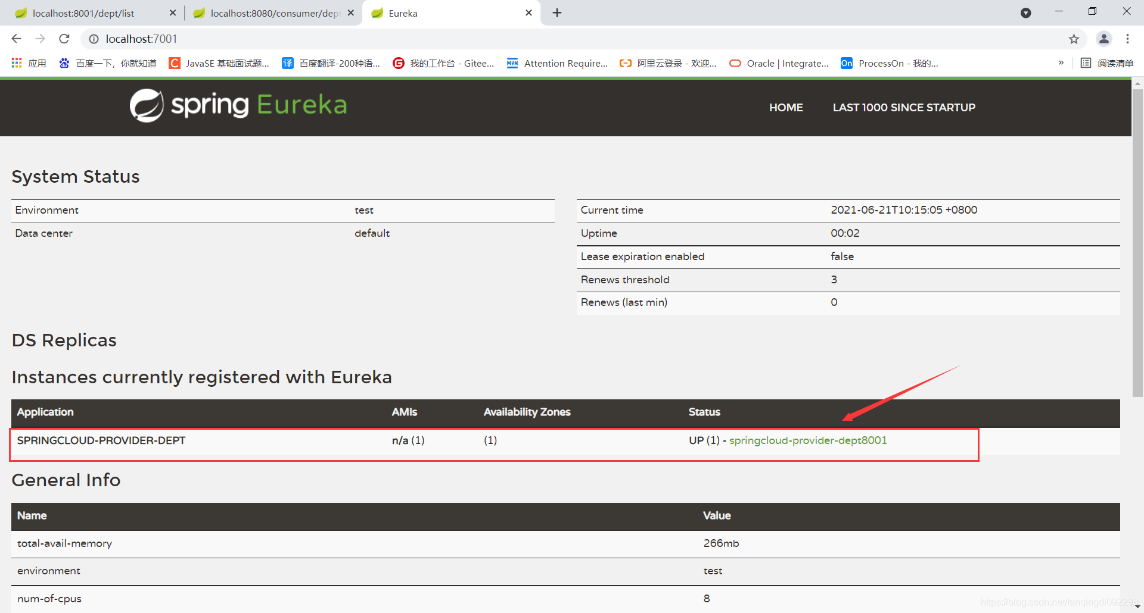Close the localhost:8001/dept/list tab

click(173, 12)
